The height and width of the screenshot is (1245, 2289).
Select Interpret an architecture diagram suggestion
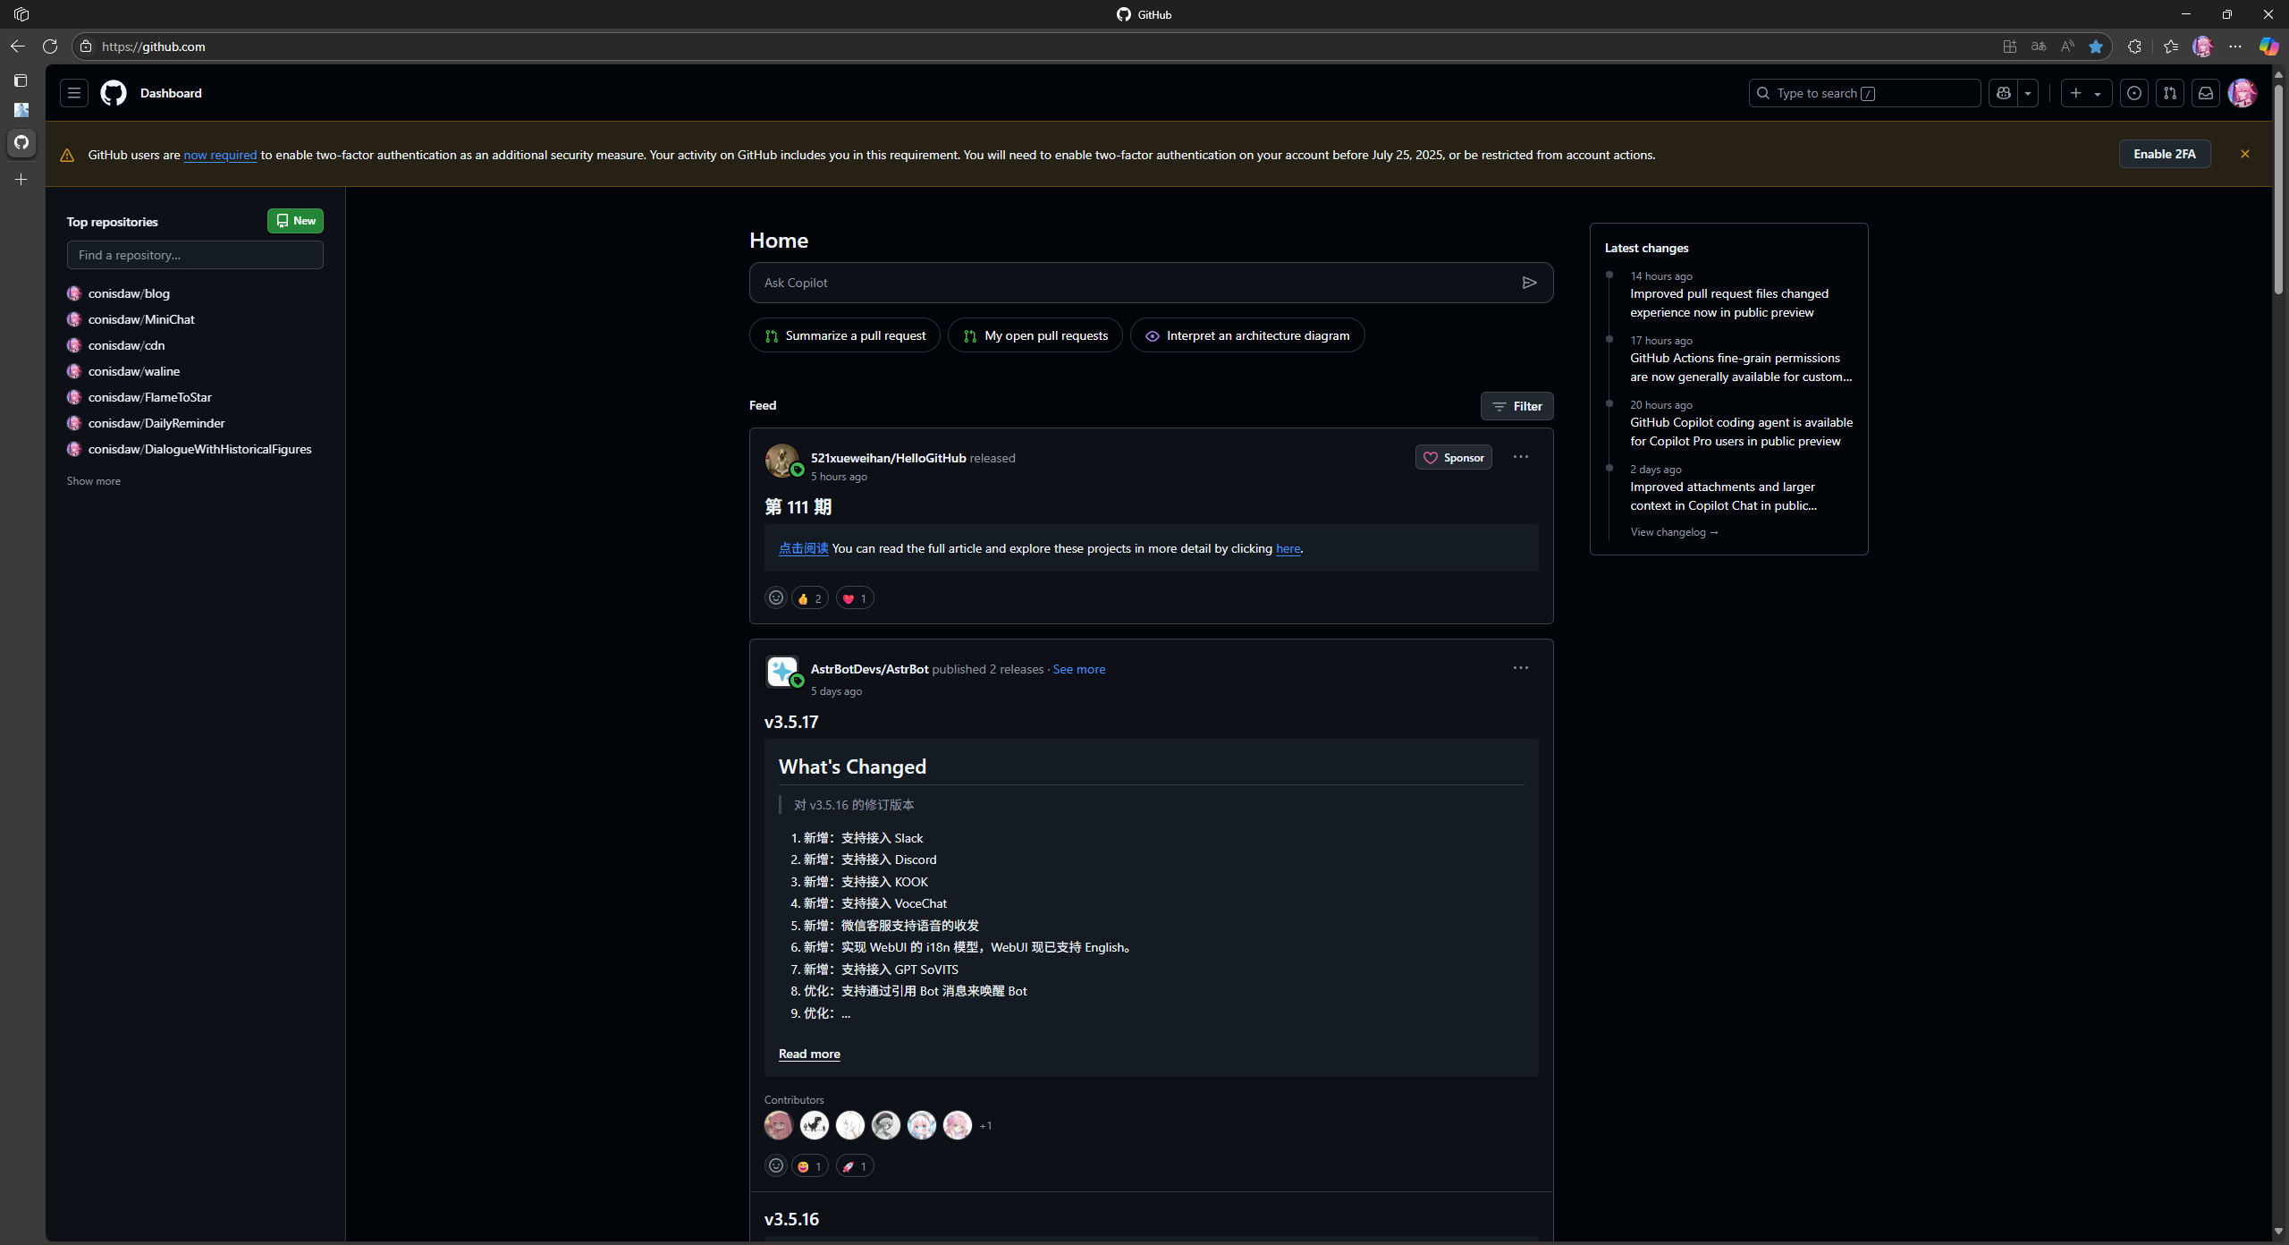1247,335
